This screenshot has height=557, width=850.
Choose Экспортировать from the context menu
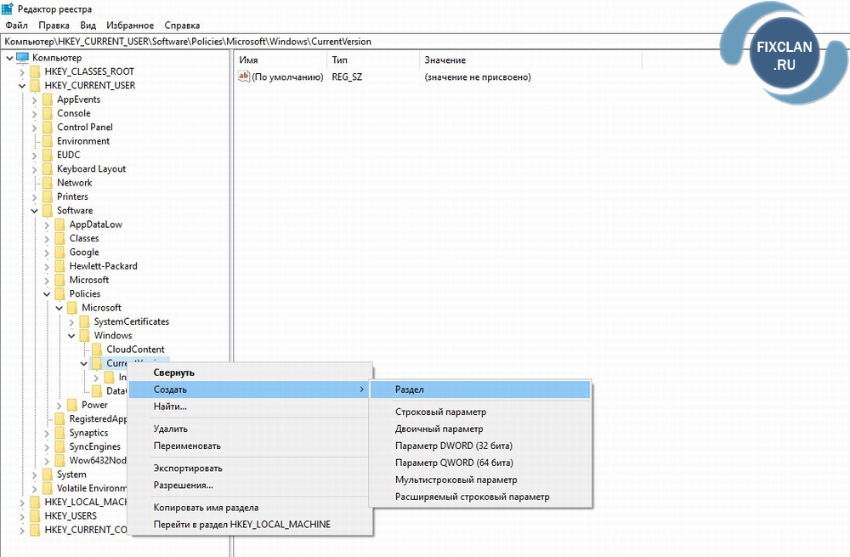(188, 468)
